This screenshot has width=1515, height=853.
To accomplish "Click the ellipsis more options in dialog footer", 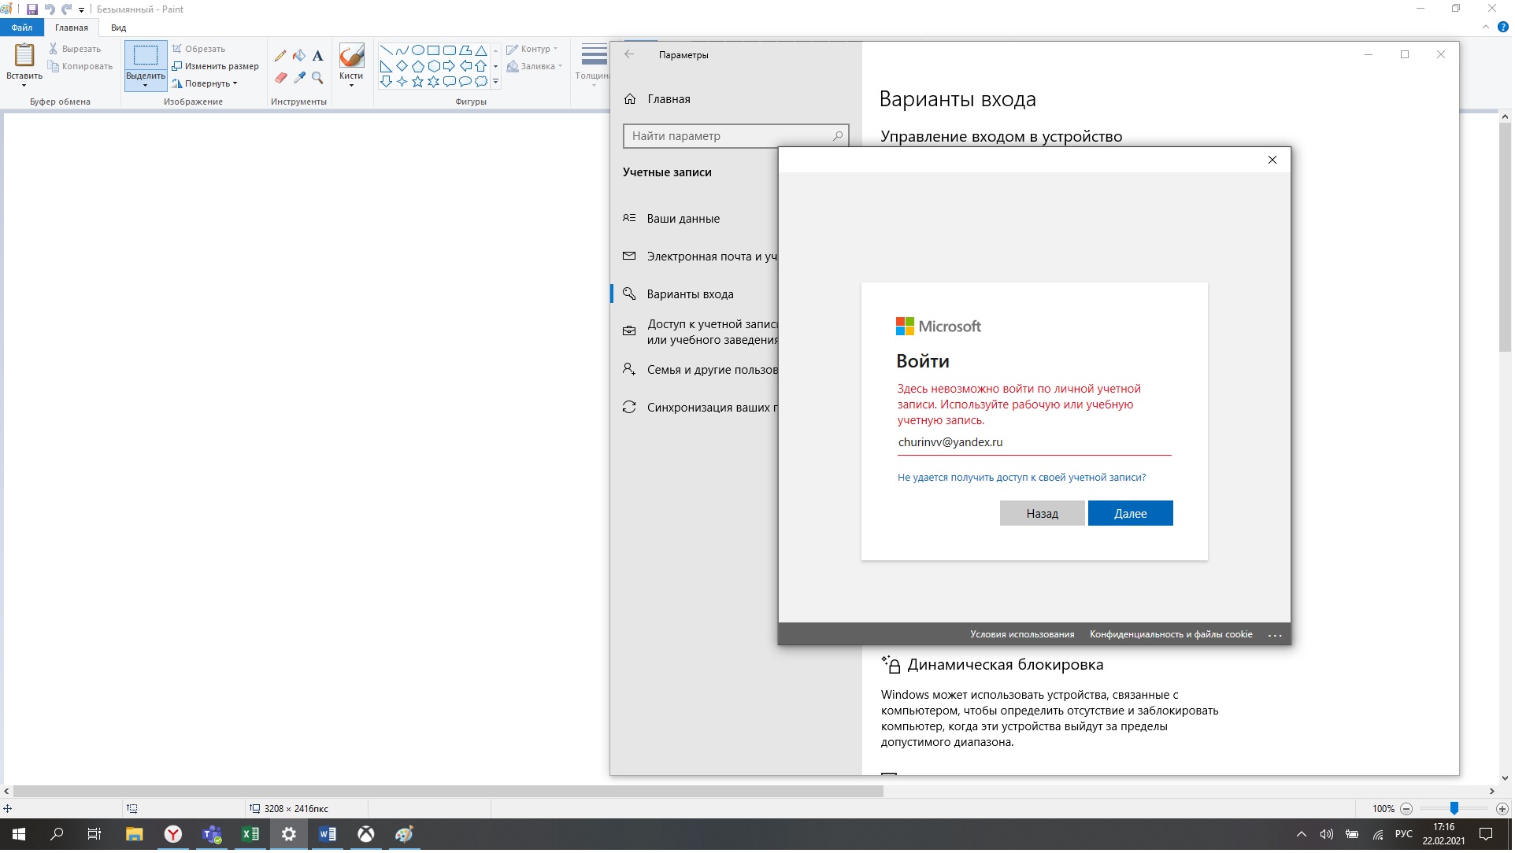I will pyautogui.click(x=1277, y=636).
